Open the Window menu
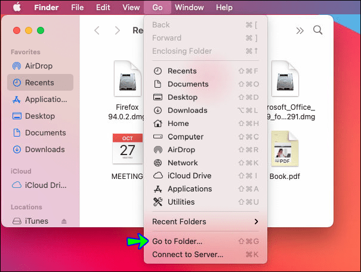 [x=189, y=7]
